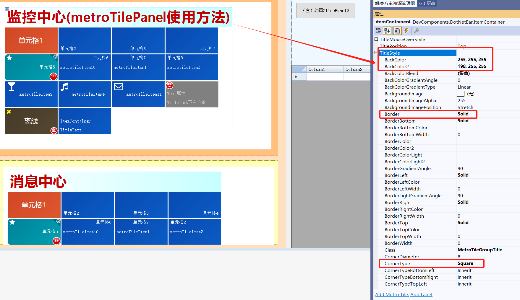Select the 单元格4 tile in 消息中心

coord(195,205)
